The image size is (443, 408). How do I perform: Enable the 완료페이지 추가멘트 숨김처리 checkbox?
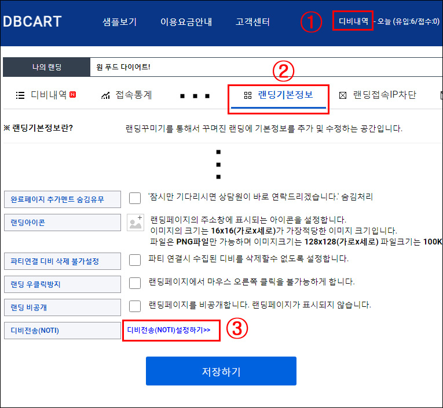pyautogui.click(x=135, y=198)
